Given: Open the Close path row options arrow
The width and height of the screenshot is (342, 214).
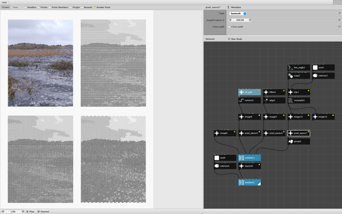Looking at the screenshot, I should click(x=339, y=26).
